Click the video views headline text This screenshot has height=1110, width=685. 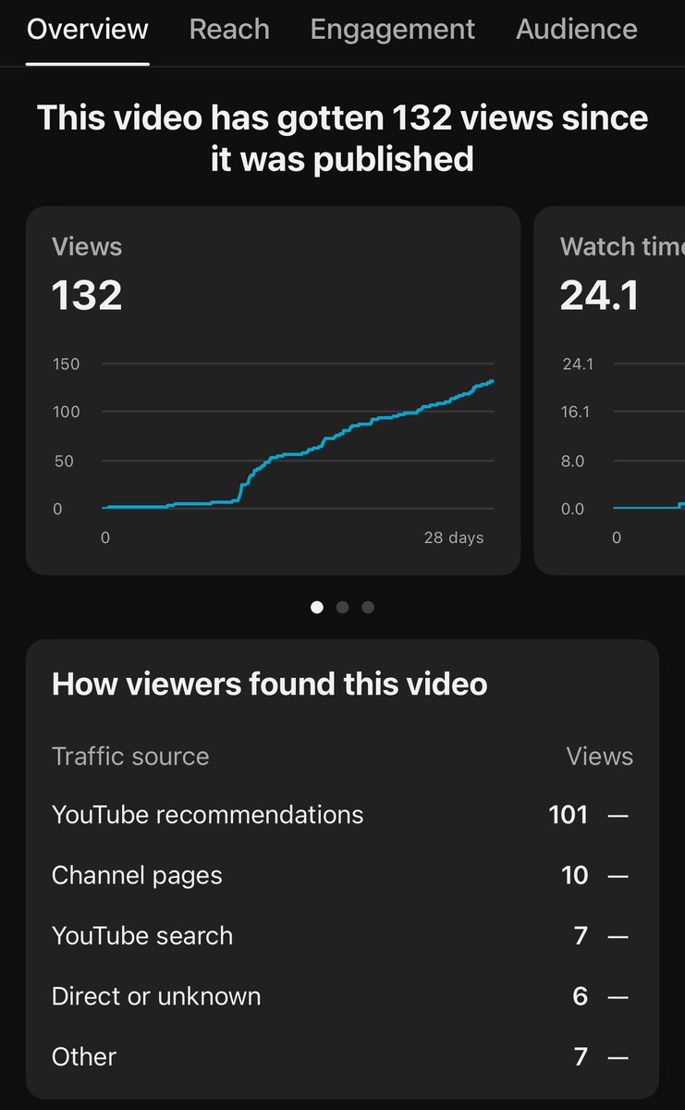tap(342, 139)
